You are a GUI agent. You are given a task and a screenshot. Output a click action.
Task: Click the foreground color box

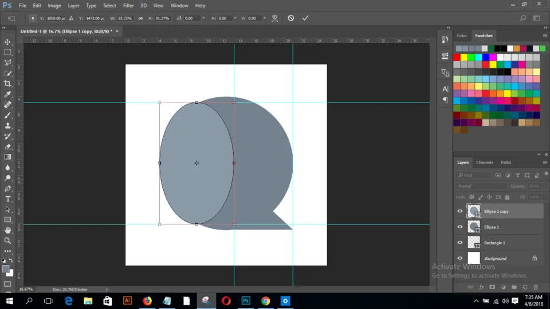5,269
